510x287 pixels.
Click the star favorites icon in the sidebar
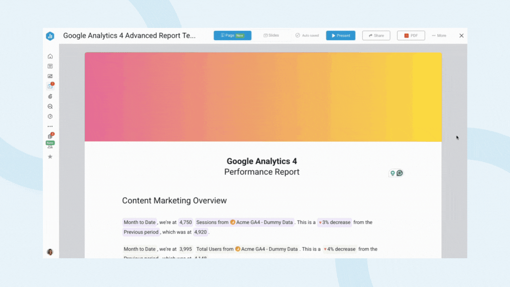pyautogui.click(x=50, y=156)
